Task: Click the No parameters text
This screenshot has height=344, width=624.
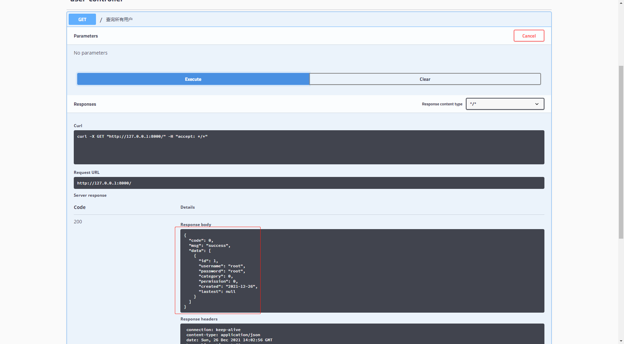Action: 91,53
